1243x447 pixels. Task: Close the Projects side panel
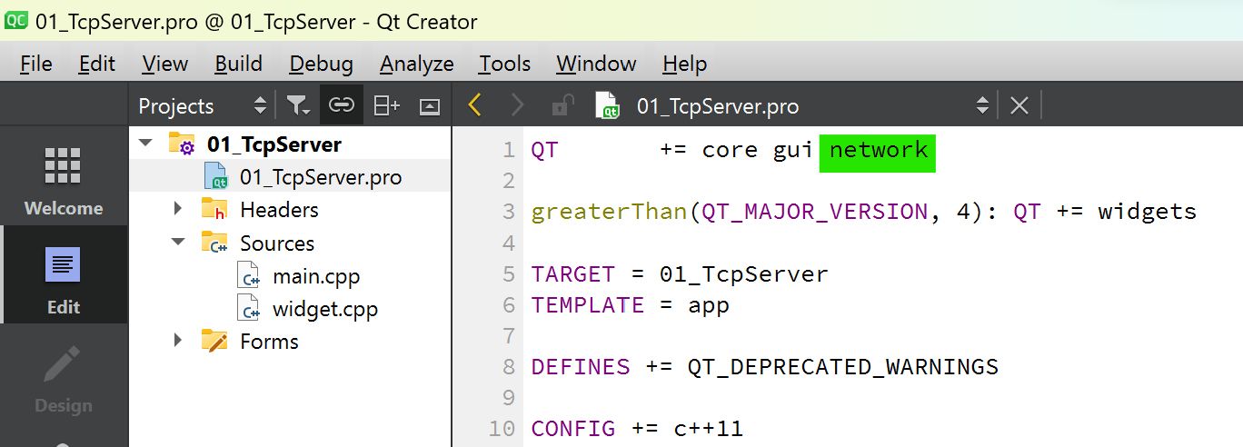tap(430, 106)
